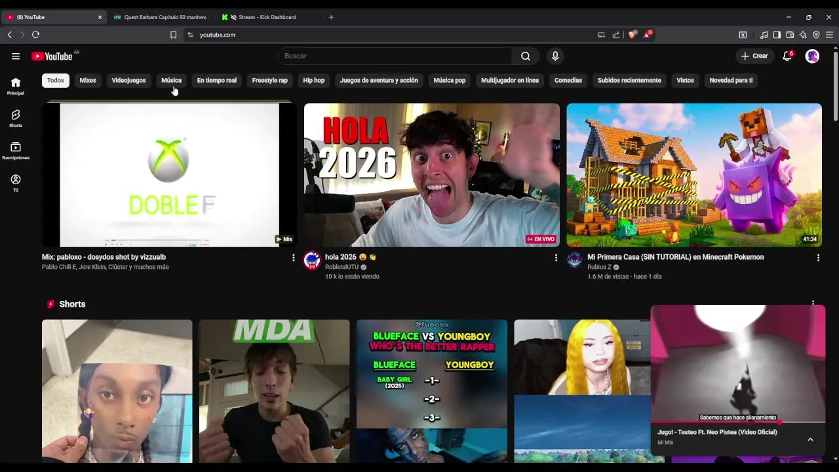Click the search magnifier button
The image size is (839, 472).
coord(526,56)
